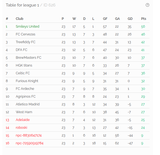Open Treefiddy FC club link
This screenshot has width=160, height=155.
(26, 42)
